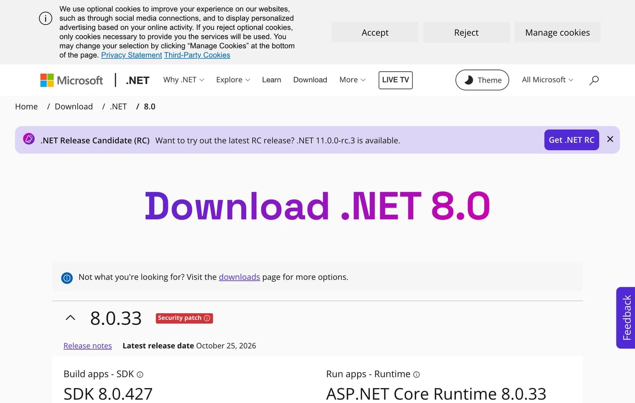This screenshot has width=635, height=403.
Task: Open the Feedback side tab
Action: pos(626,318)
